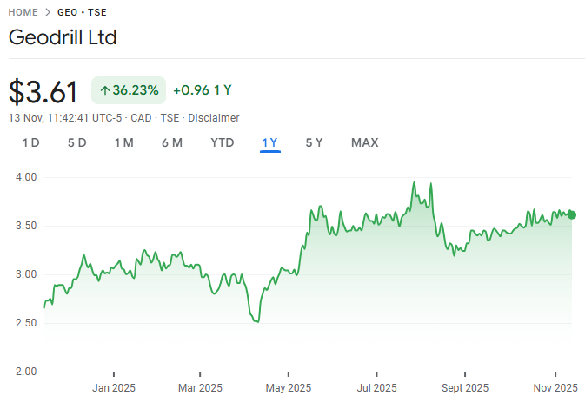Click the Mar 2025 axis label
This screenshot has height=402, width=585.
(x=200, y=388)
